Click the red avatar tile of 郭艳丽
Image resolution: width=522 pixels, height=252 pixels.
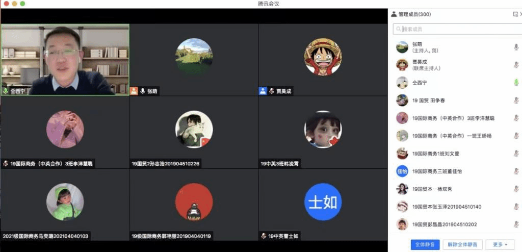[194, 203]
